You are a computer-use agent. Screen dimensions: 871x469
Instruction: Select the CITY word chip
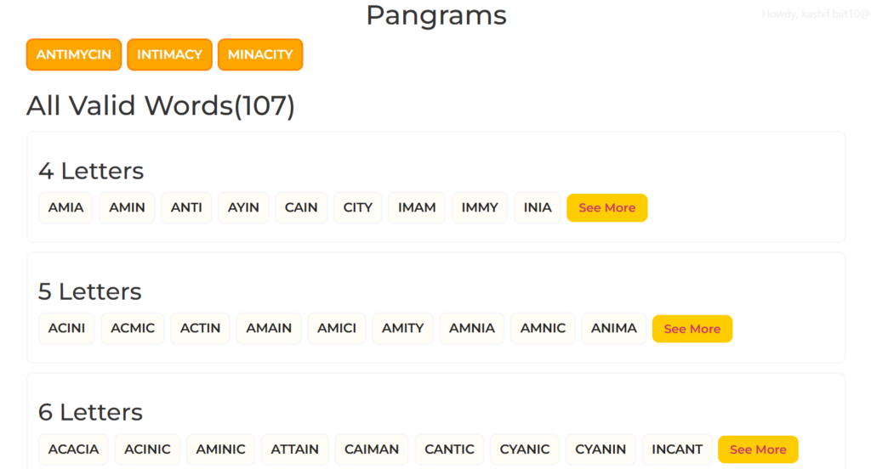click(x=358, y=207)
